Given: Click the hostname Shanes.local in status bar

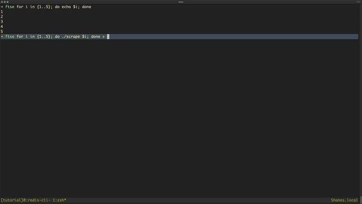Looking at the screenshot, I should tap(344, 200).
